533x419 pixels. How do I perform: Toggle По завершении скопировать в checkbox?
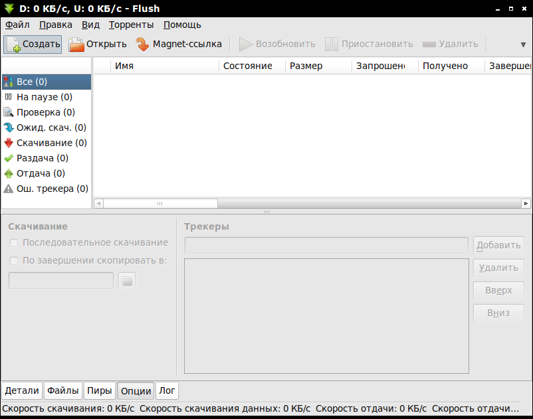coord(14,261)
